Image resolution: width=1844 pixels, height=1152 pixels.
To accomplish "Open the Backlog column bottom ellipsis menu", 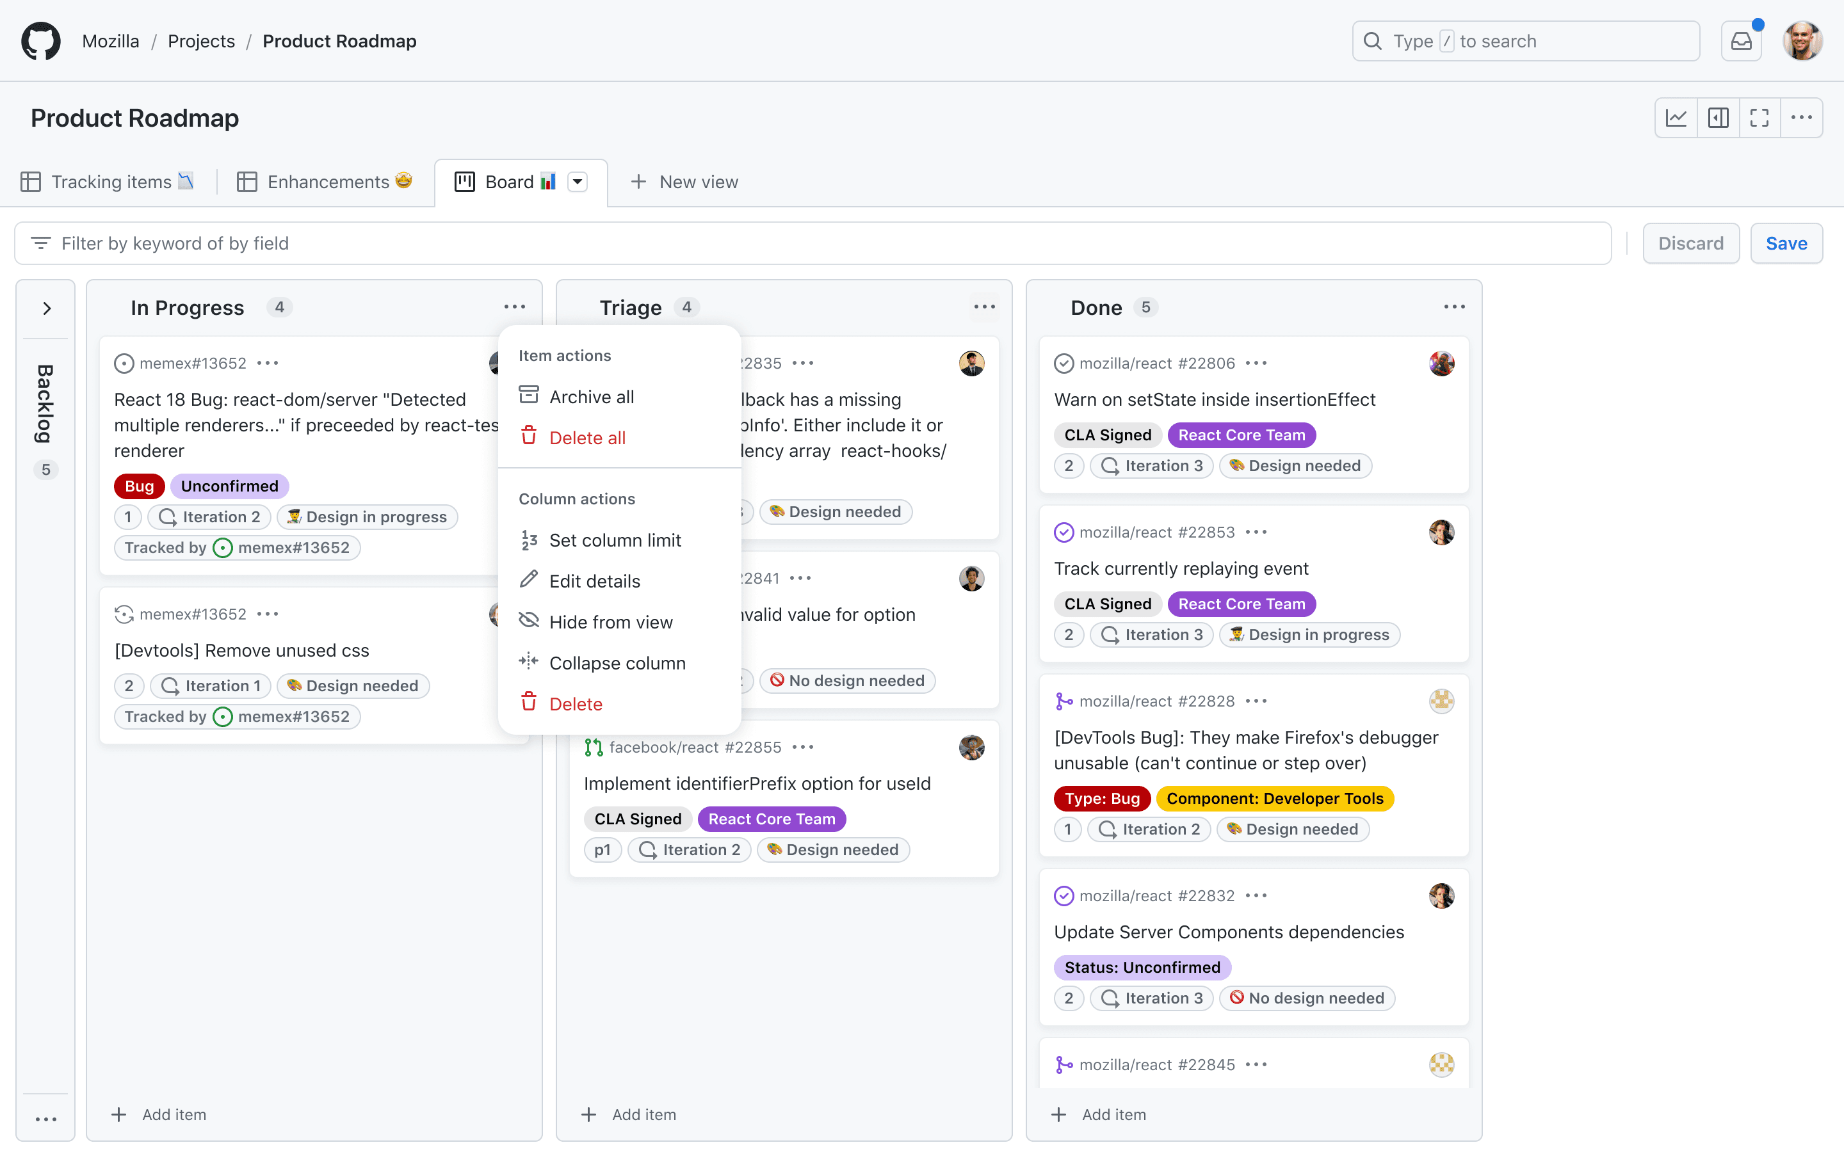I will [45, 1119].
